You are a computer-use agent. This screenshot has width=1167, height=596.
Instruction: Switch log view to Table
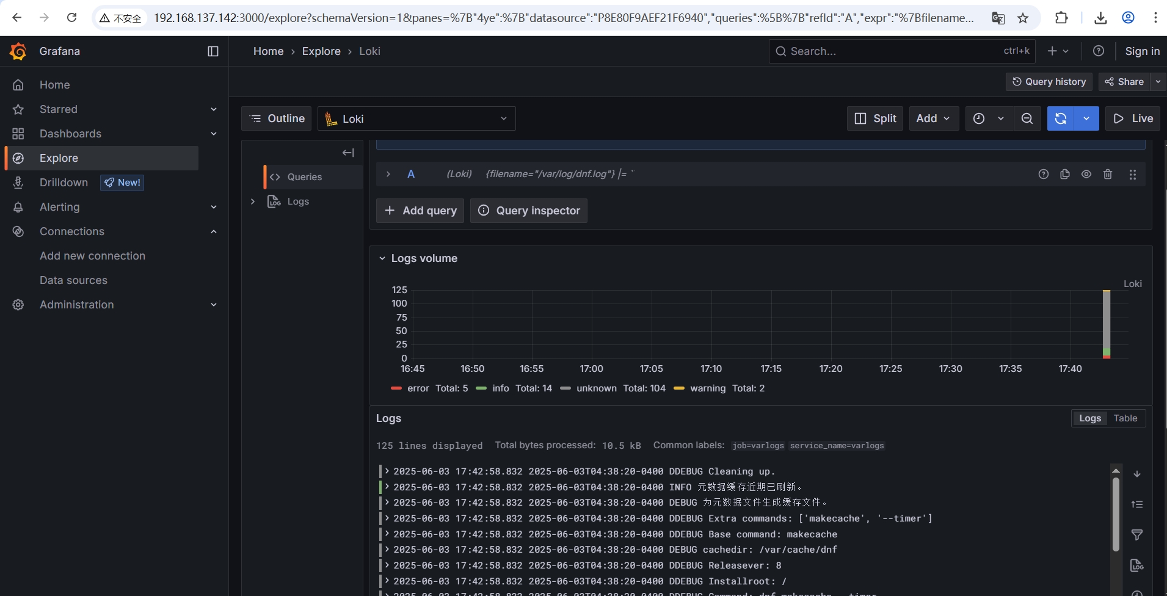1125,418
